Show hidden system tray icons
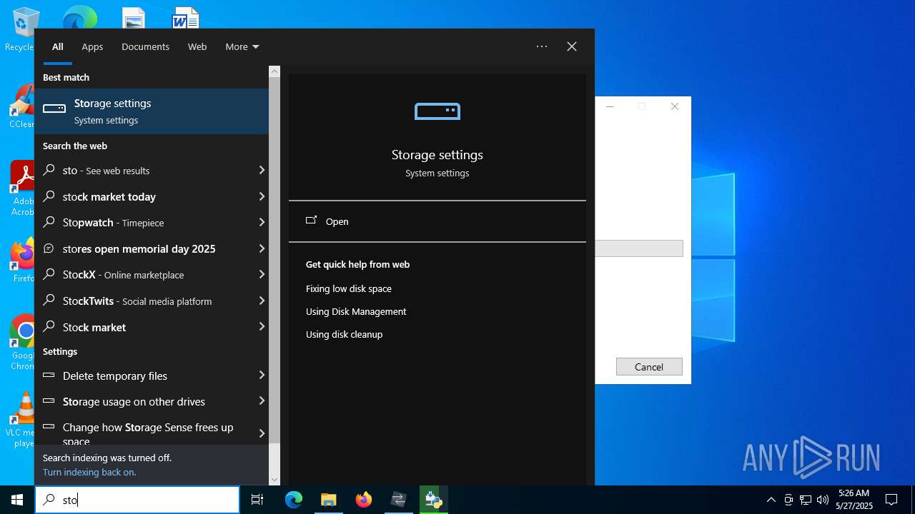 [x=771, y=500]
